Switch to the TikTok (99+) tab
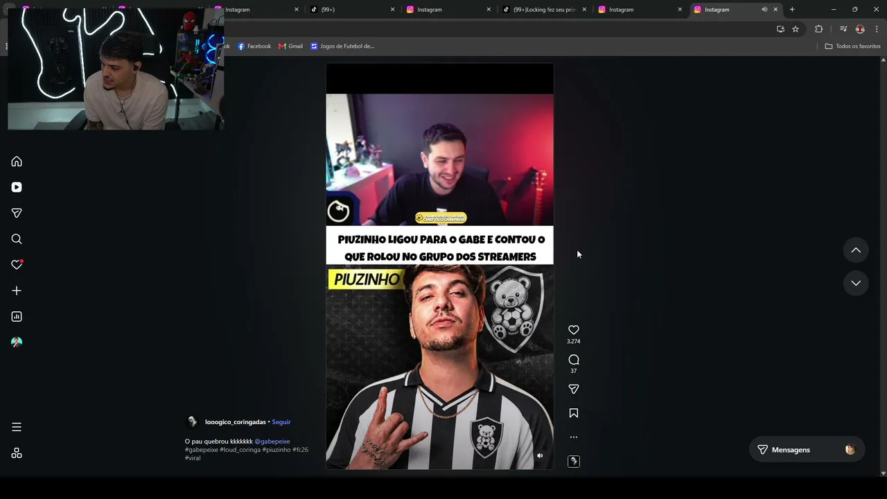Image resolution: width=887 pixels, height=499 pixels. tap(351, 10)
